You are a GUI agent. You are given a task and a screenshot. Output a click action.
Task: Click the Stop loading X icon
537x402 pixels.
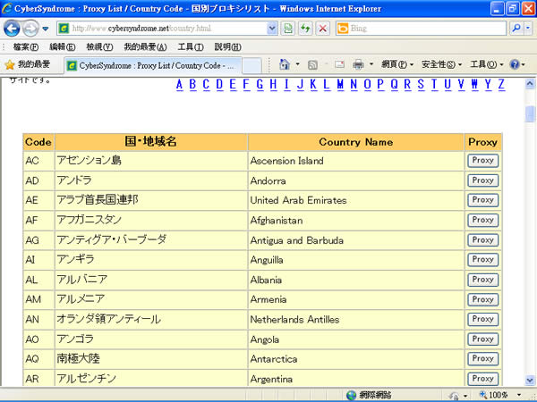(x=322, y=28)
